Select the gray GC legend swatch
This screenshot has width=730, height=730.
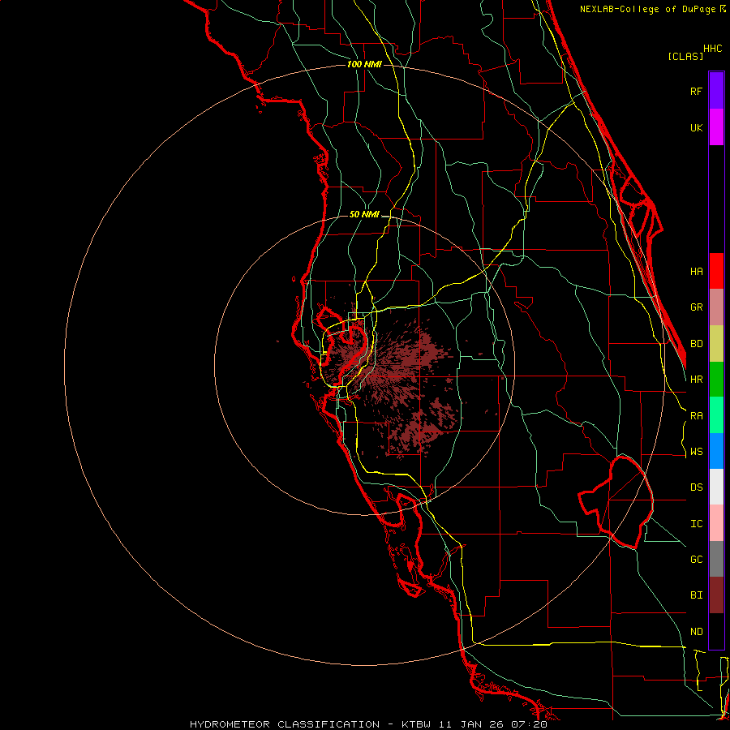pyautogui.click(x=716, y=559)
